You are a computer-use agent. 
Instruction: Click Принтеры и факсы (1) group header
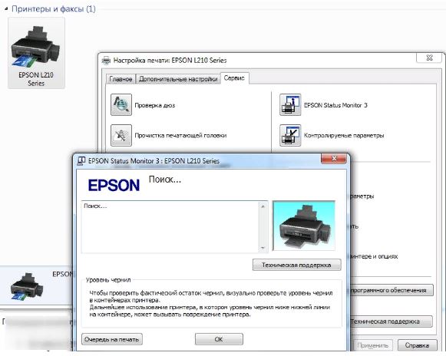point(54,9)
